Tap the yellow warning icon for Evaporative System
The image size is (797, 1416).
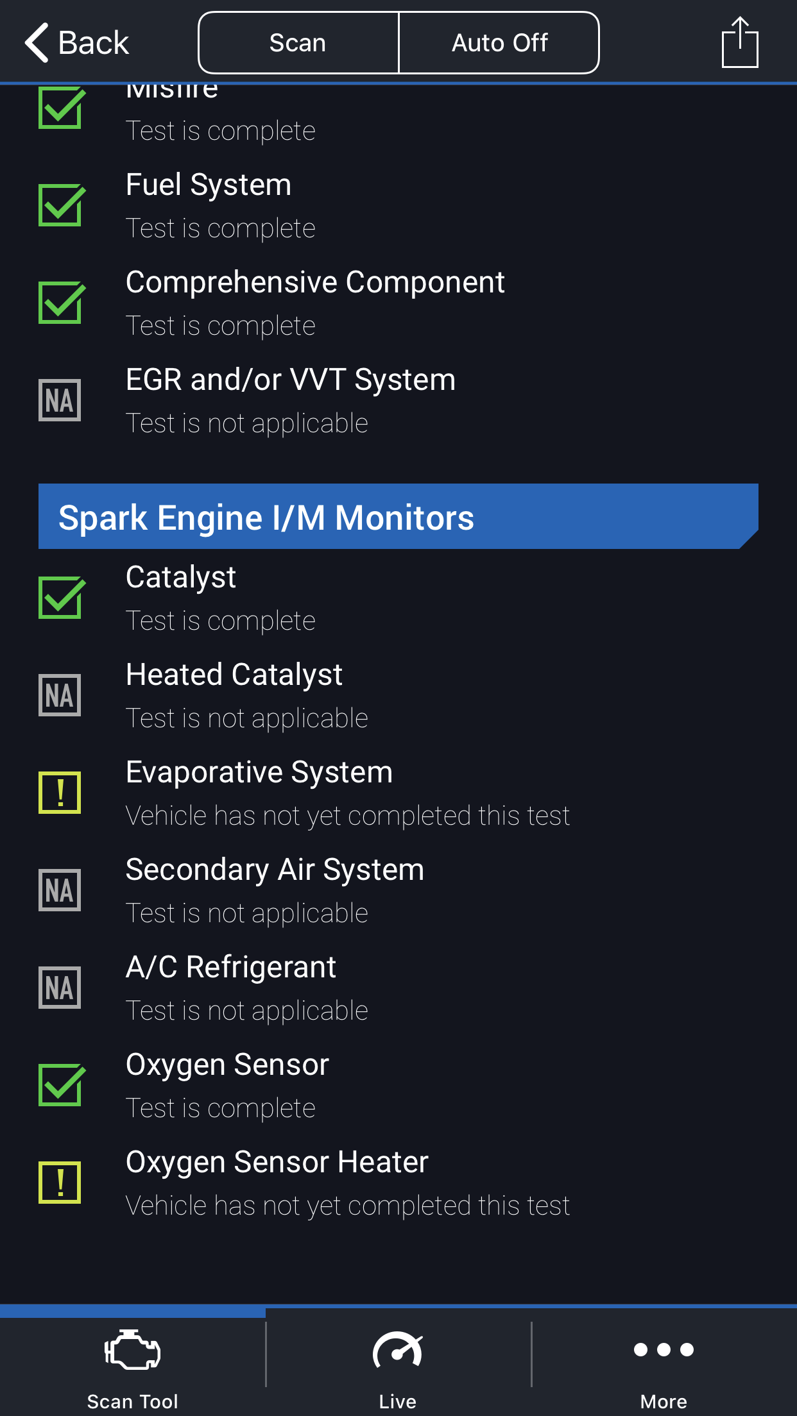(x=60, y=793)
